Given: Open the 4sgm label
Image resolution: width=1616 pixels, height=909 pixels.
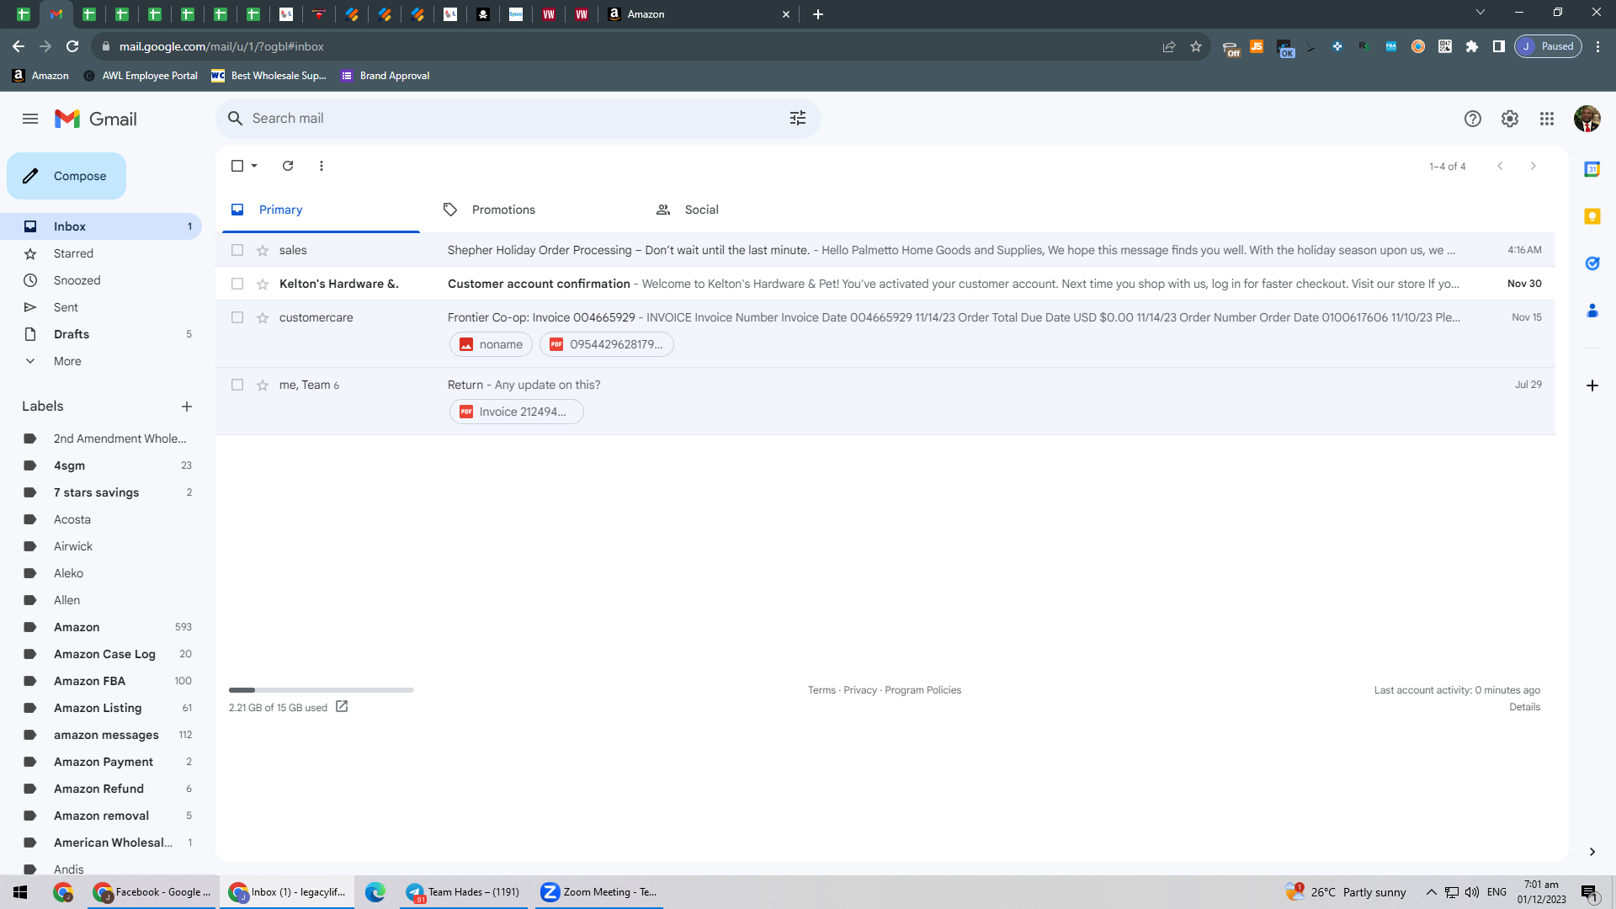Looking at the screenshot, I should point(101,465).
